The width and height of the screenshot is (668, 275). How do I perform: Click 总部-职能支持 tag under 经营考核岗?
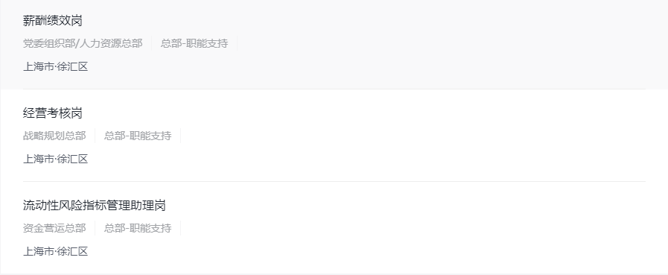[x=138, y=136]
